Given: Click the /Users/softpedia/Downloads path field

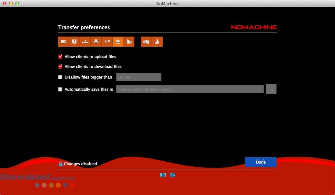Looking at the screenshot, I should click(x=190, y=89).
